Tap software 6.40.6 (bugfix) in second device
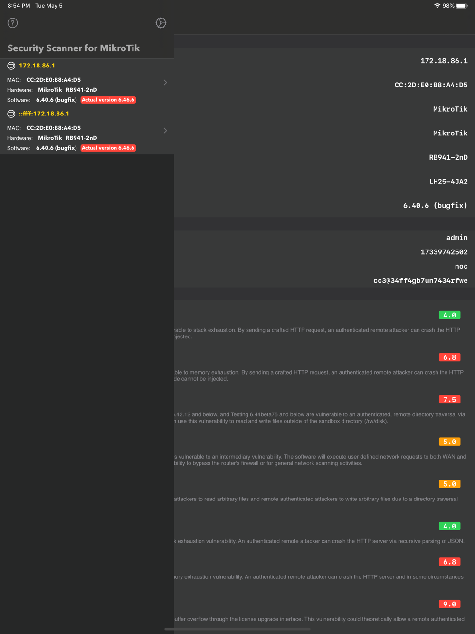Viewport: 475px width, 634px height. click(x=57, y=148)
